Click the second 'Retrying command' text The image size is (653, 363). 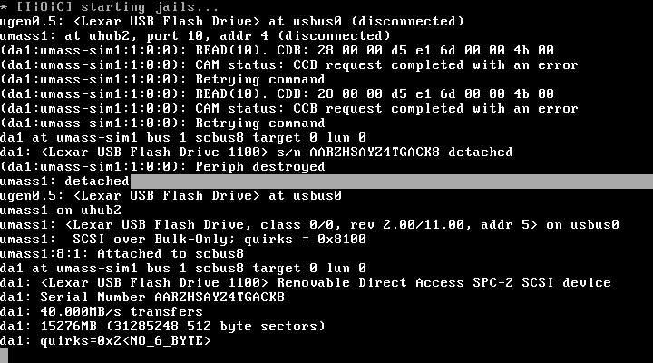260,123
